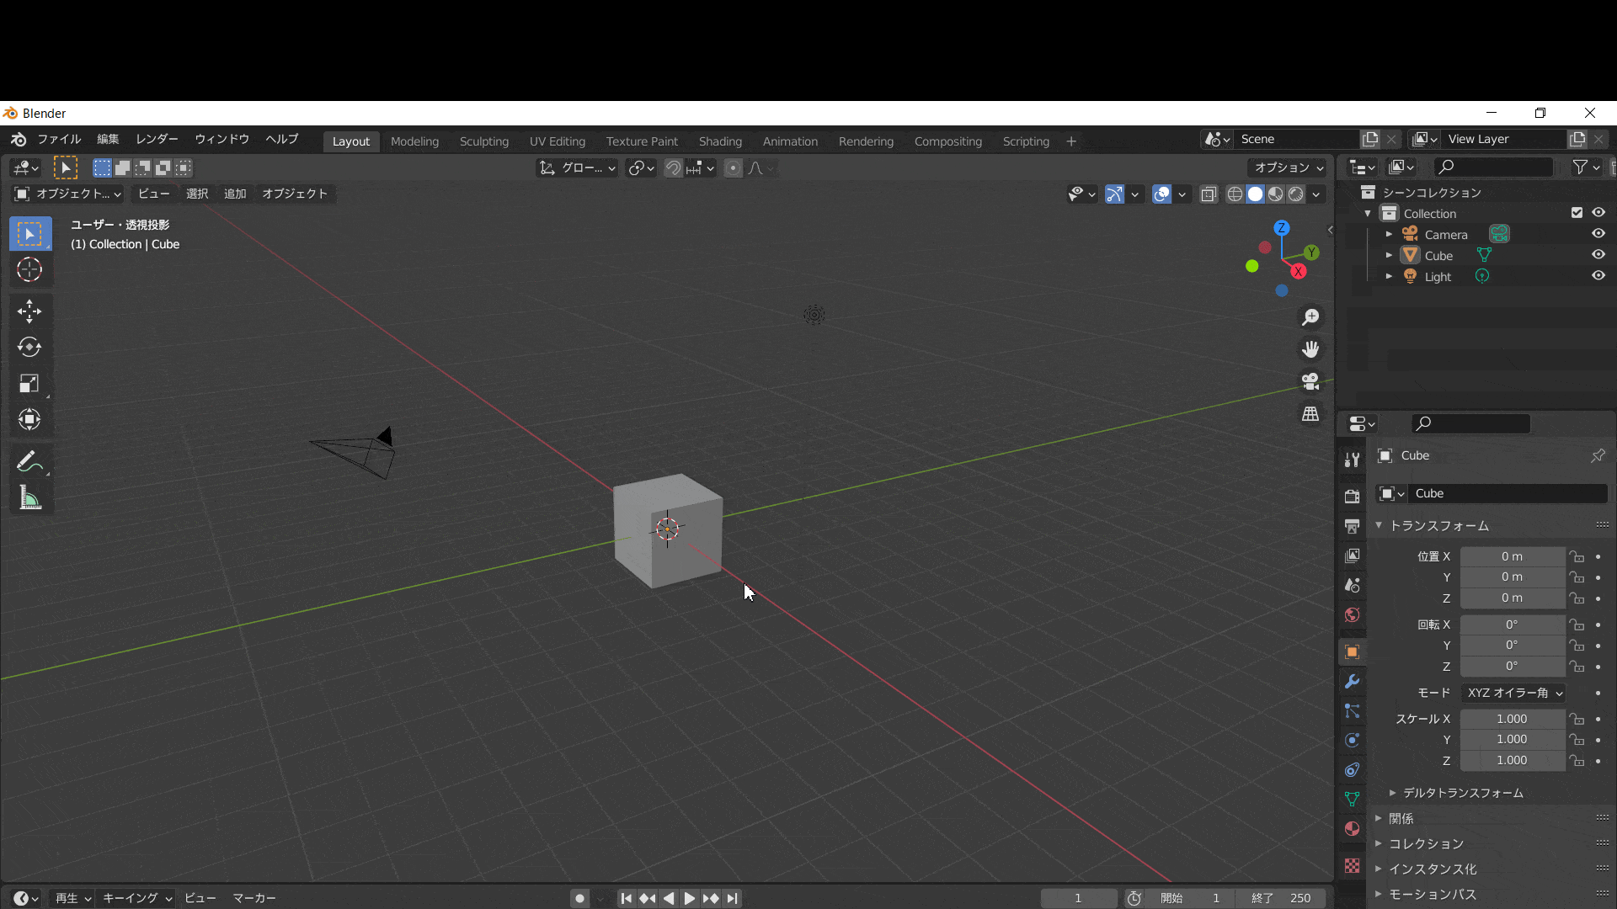Click the viewport zoom magnifier icon
This screenshot has width=1617, height=909.
point(1310,317)
